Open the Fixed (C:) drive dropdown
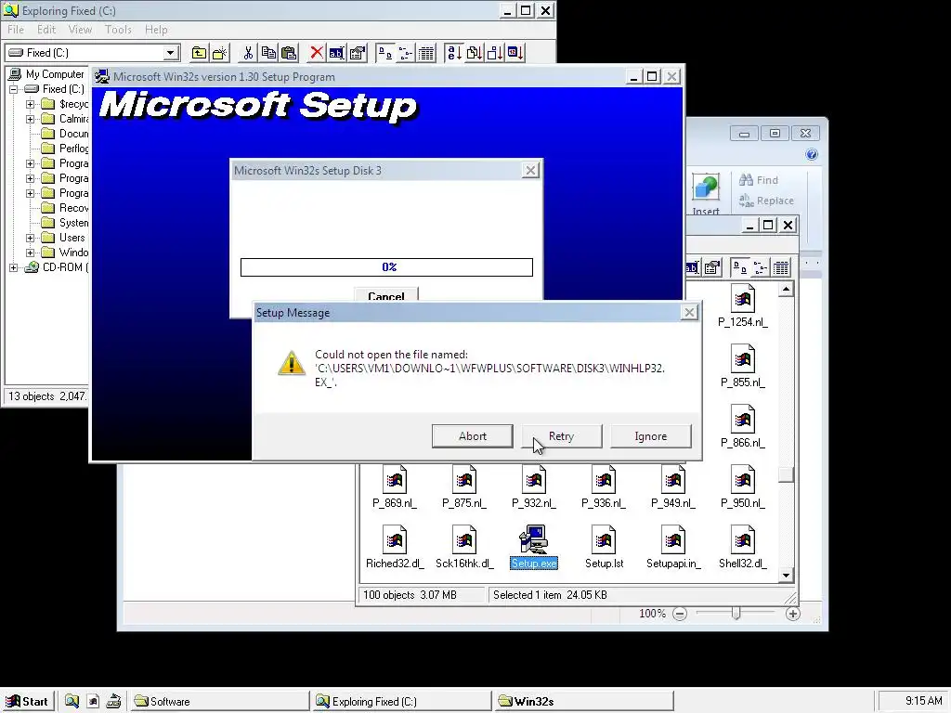Viewport: 951px width, 713px height. [x=171, y=53]
